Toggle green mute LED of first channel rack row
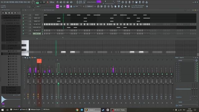 [23, 15]
